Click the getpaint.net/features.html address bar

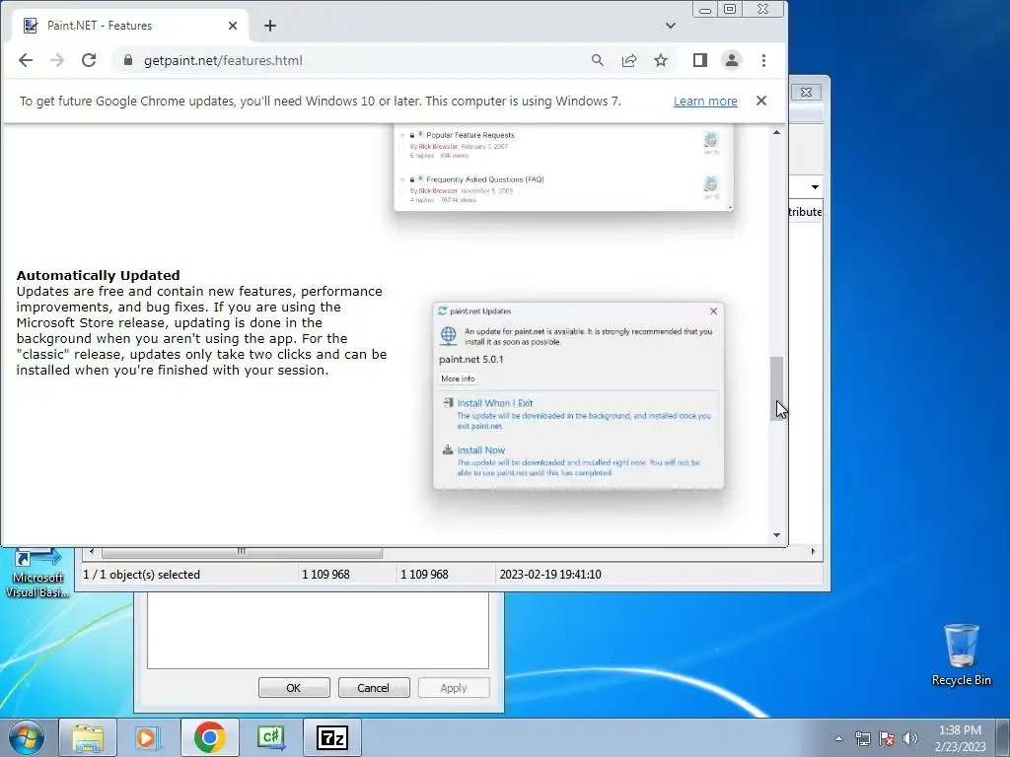point(352,60)
